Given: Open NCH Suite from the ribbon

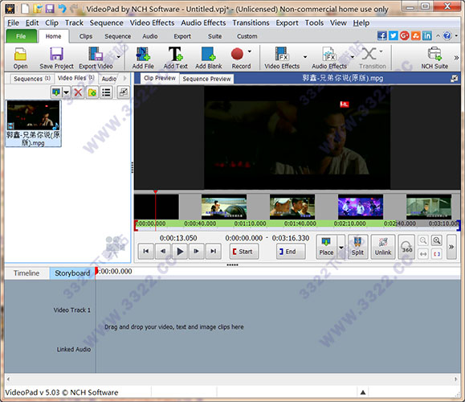Looking at the screenshot, I should click(434, 58).
